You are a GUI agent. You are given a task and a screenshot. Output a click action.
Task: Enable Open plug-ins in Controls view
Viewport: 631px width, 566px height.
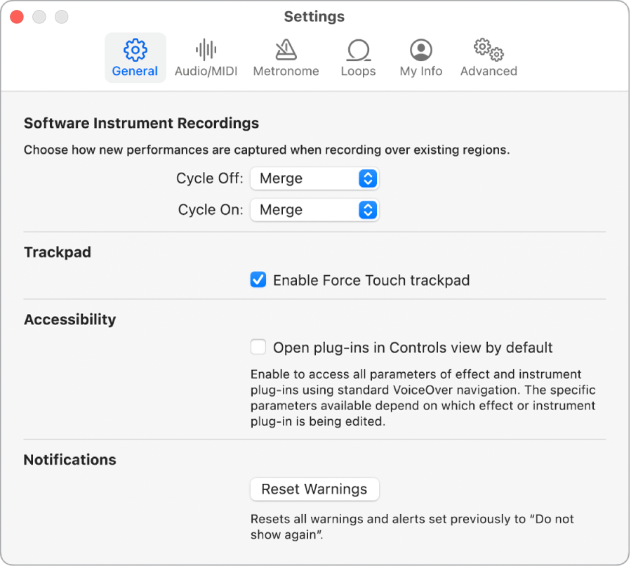tap(258, 347)
